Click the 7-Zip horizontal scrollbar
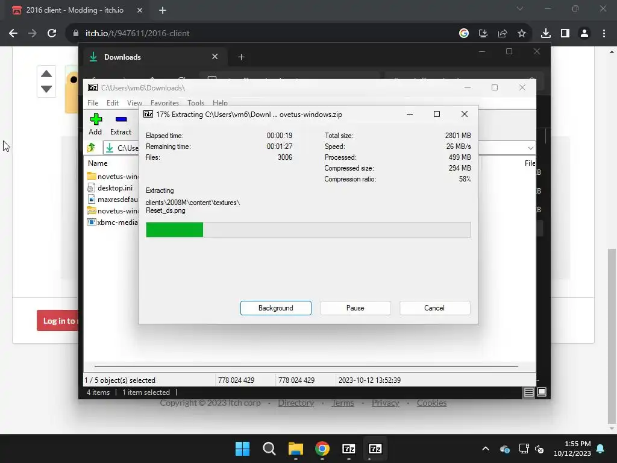This screenshot has height=463, width=617. tap(306, 366)
